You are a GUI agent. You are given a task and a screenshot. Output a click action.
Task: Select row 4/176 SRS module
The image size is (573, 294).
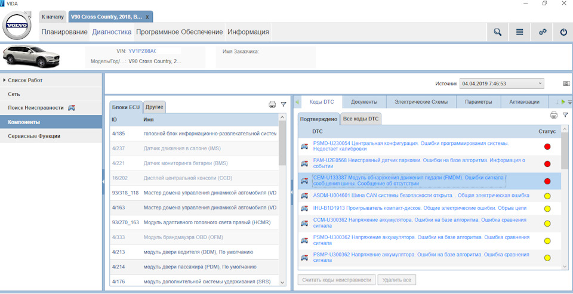(x=194, y=281)
